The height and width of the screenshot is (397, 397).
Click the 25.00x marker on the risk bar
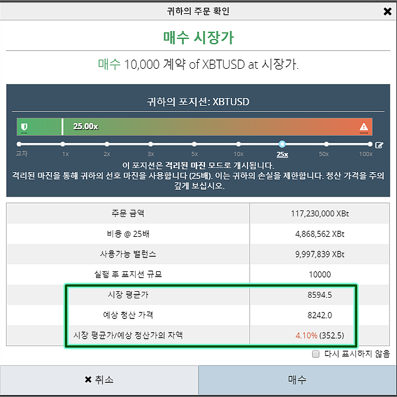click(85, 126)
